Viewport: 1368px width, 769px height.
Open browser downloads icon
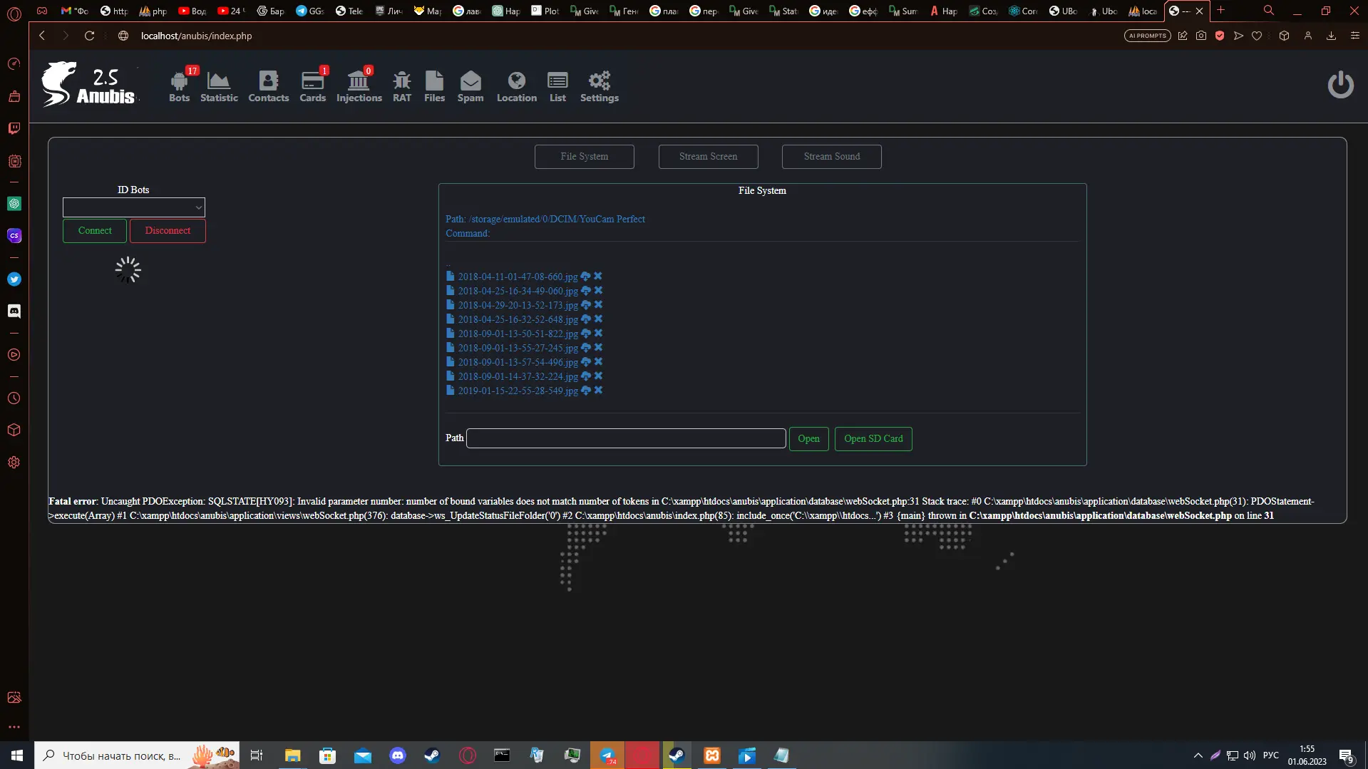[x=1331, y=36]
